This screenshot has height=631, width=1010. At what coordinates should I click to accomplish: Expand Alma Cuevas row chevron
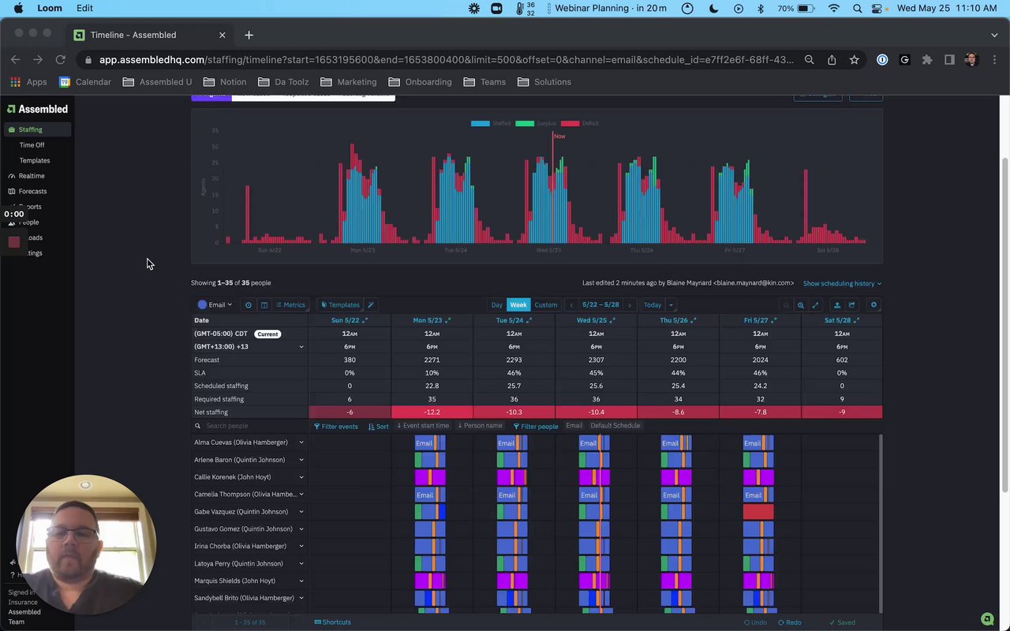click(x=301, y=442)
